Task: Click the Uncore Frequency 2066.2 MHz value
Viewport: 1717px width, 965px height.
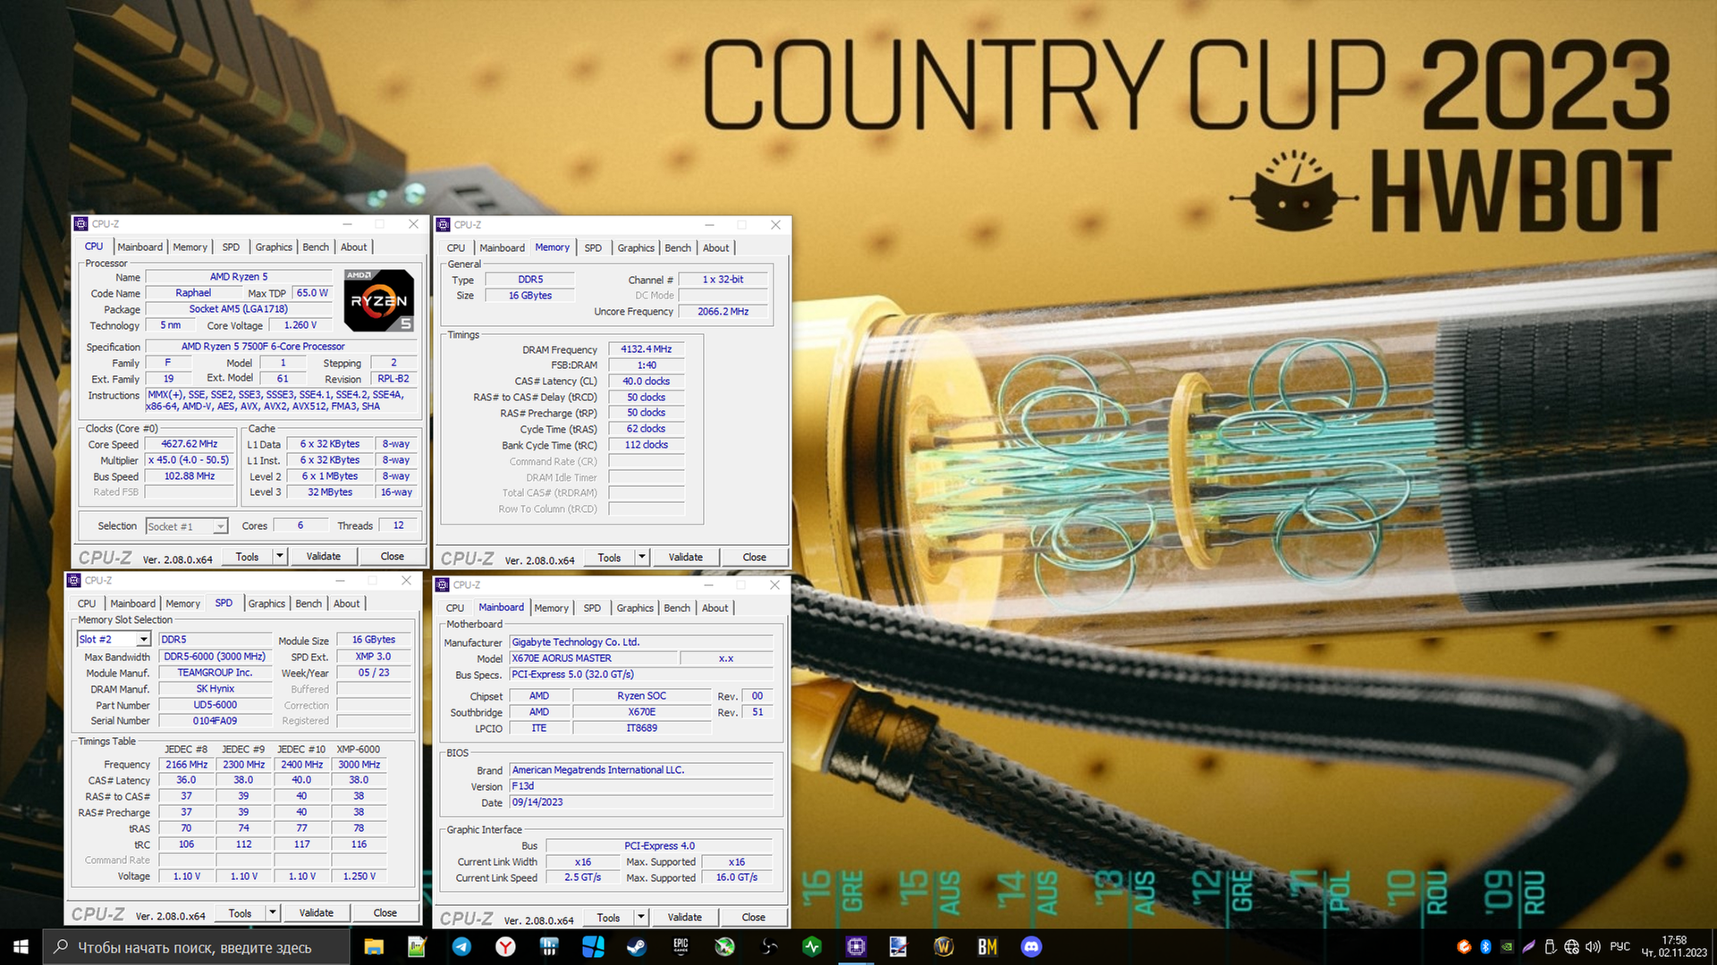Action: [x=723, y=312]
